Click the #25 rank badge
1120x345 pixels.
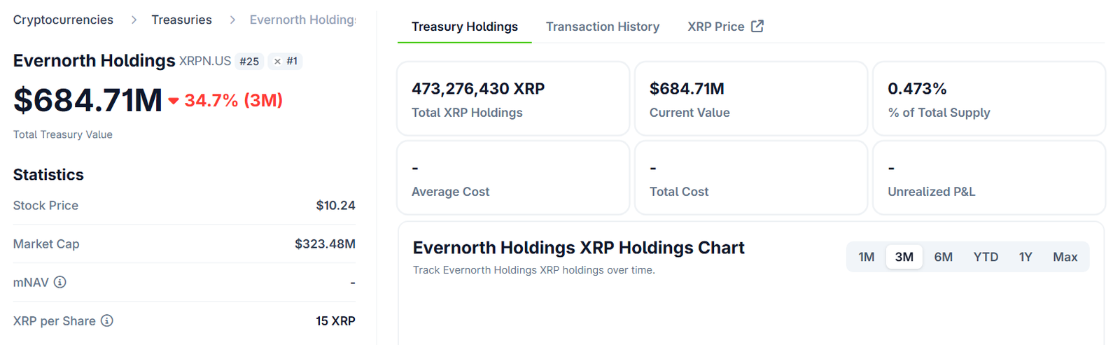click(249, 62)
